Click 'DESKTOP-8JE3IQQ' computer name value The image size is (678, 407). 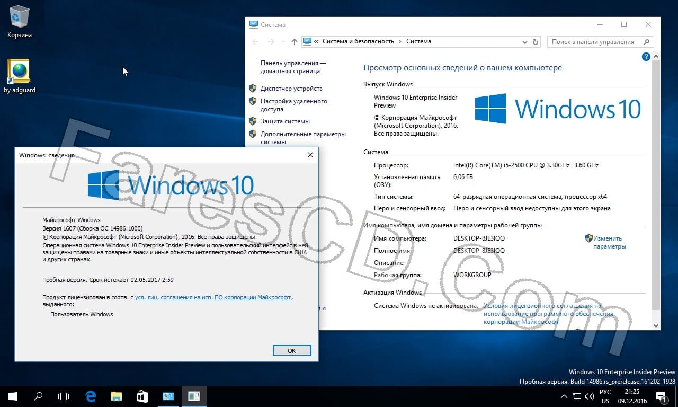[479, 238]
